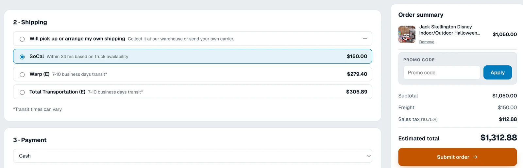Choose the Warp (E) shipping radio option
This screenshot has height=168, width=523.
point(22,75)
